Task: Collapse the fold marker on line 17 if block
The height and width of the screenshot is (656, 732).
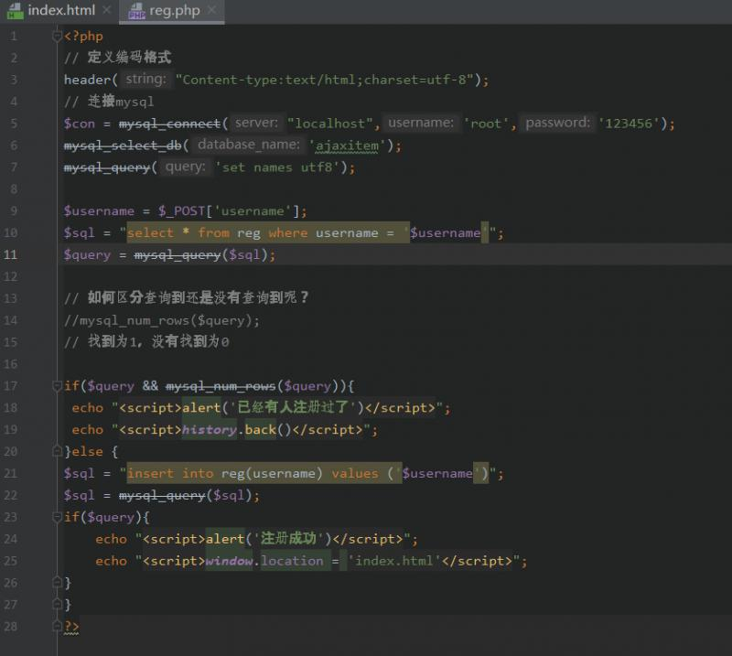Action: click(x=57, y=386)
